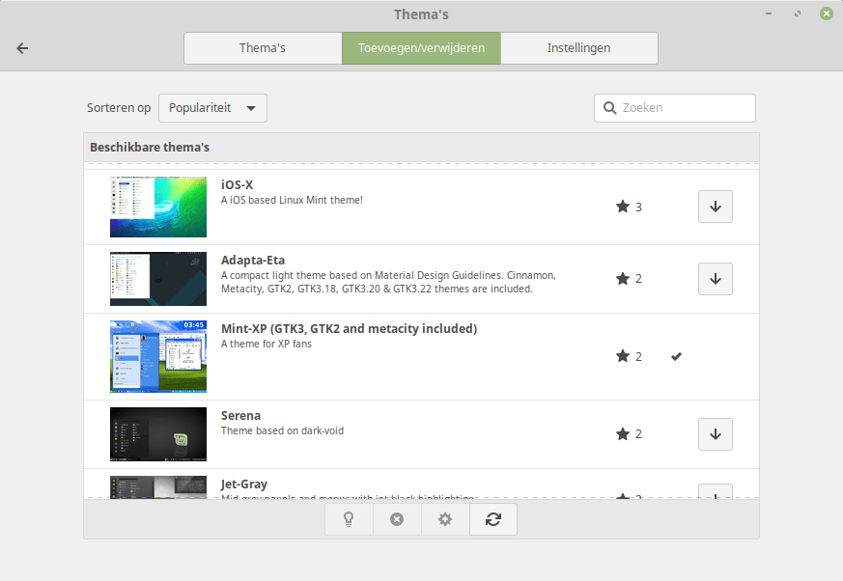Click the Zoeken search field

(x=675, y=108)
